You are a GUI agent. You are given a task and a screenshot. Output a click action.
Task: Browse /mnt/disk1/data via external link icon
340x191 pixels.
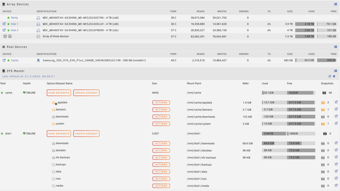336,171
